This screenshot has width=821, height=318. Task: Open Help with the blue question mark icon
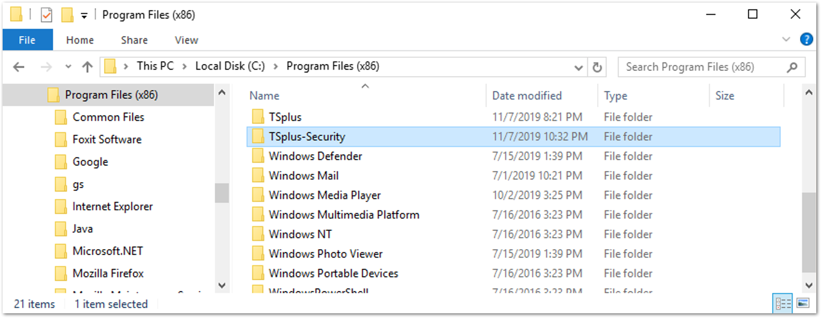coord(806,39)
